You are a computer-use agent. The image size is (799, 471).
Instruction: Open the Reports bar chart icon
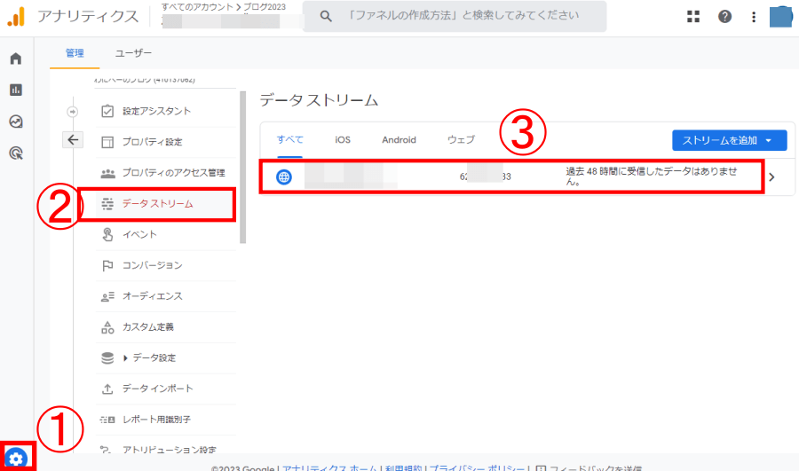pyautogui.click(x=16, y=90)
